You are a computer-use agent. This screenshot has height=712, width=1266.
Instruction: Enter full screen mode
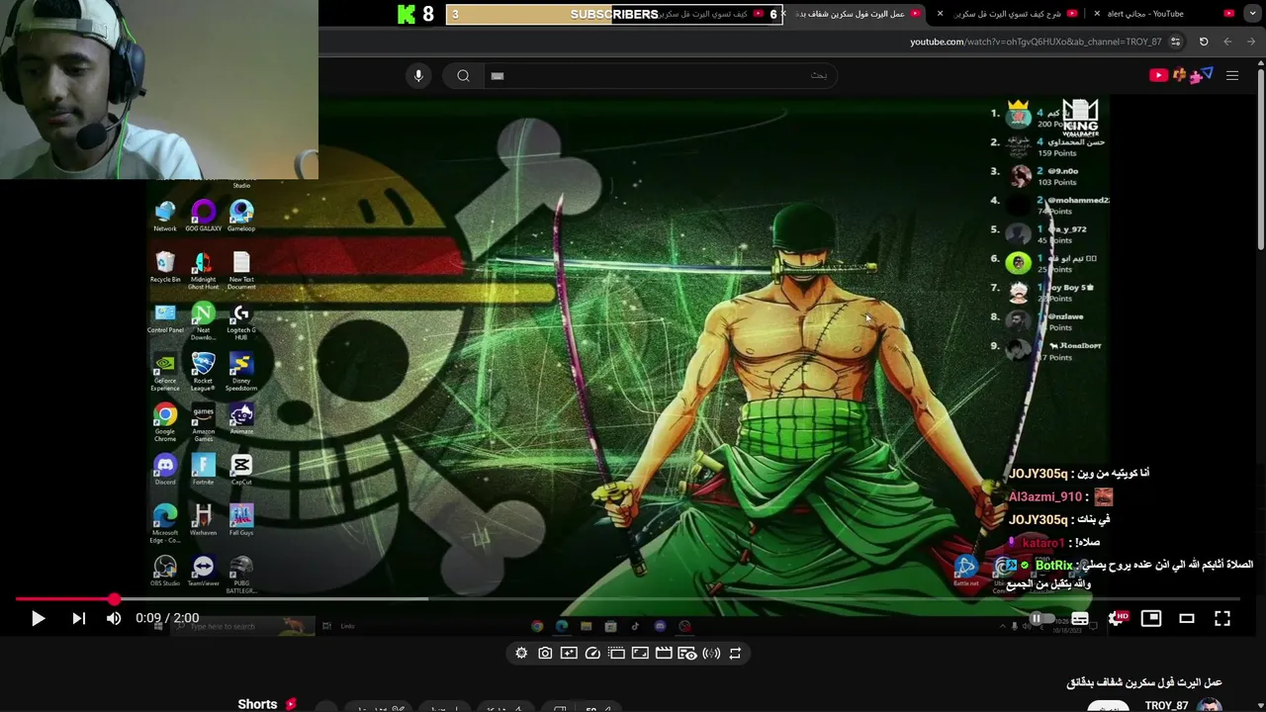tap(1222, 618)
